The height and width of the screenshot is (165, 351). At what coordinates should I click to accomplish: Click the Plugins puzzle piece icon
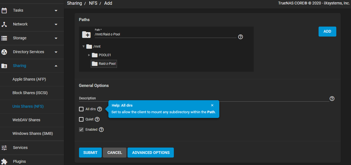(x=4, y=161)
